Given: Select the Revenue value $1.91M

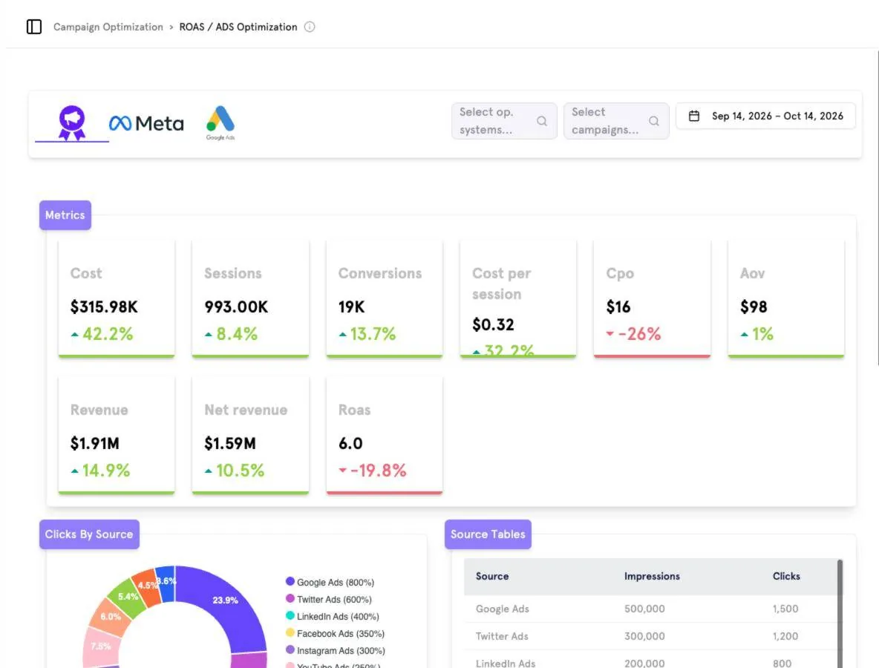Looking at the screenshot, I should (x=95, y=444).
